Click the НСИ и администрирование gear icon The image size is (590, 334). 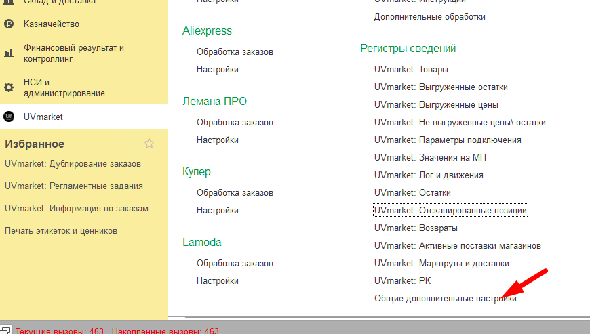9,87
